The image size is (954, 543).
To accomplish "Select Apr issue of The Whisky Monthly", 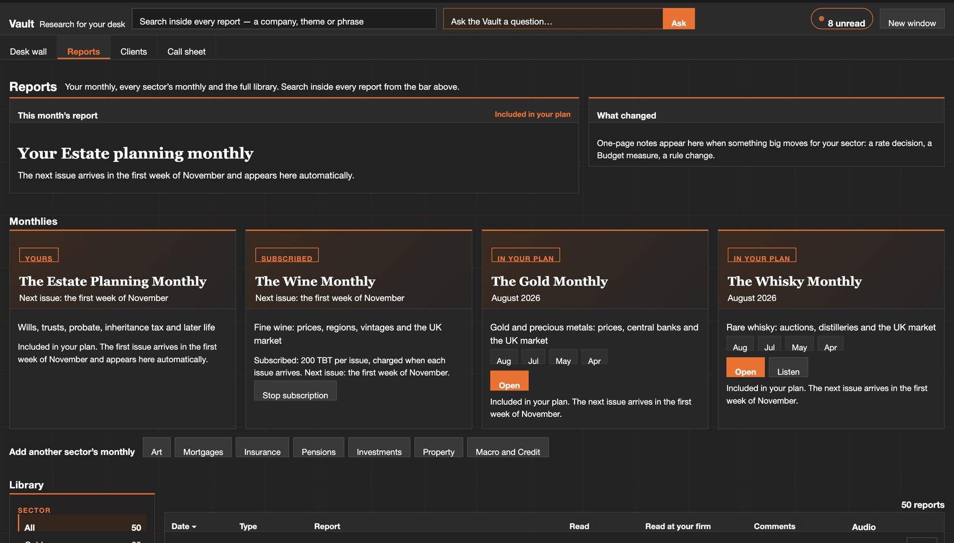I will point(831,344).
